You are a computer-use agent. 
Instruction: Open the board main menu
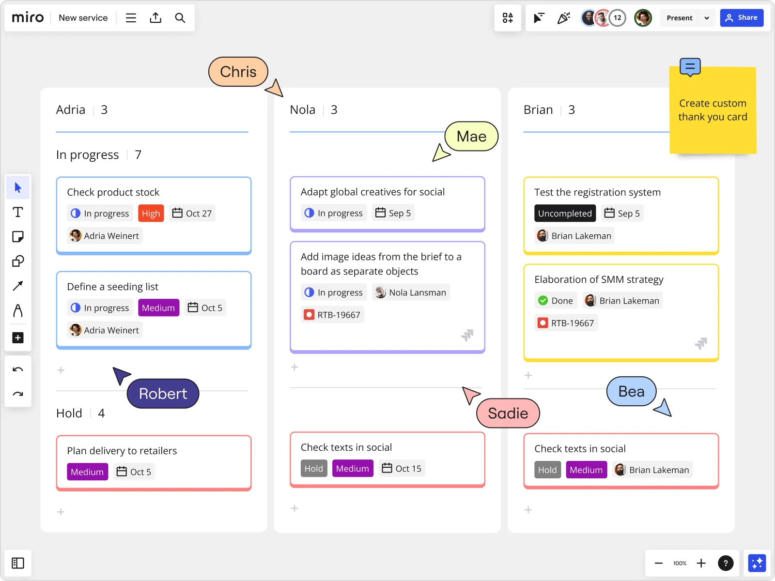131,18
